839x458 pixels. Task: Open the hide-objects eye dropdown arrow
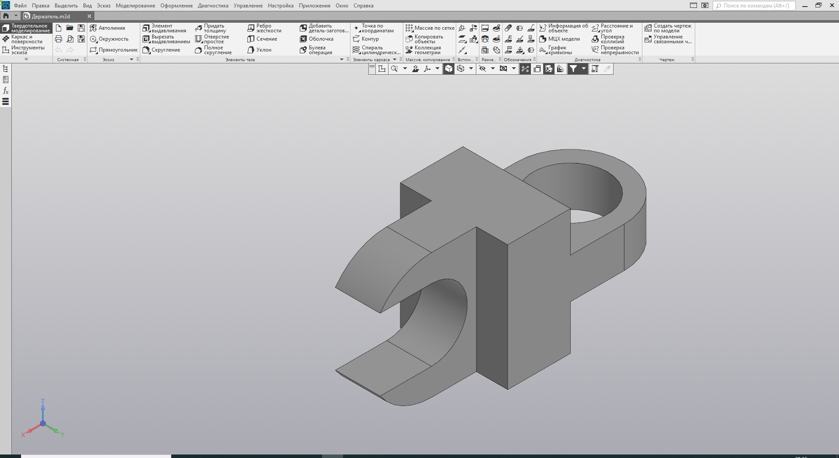492,69
